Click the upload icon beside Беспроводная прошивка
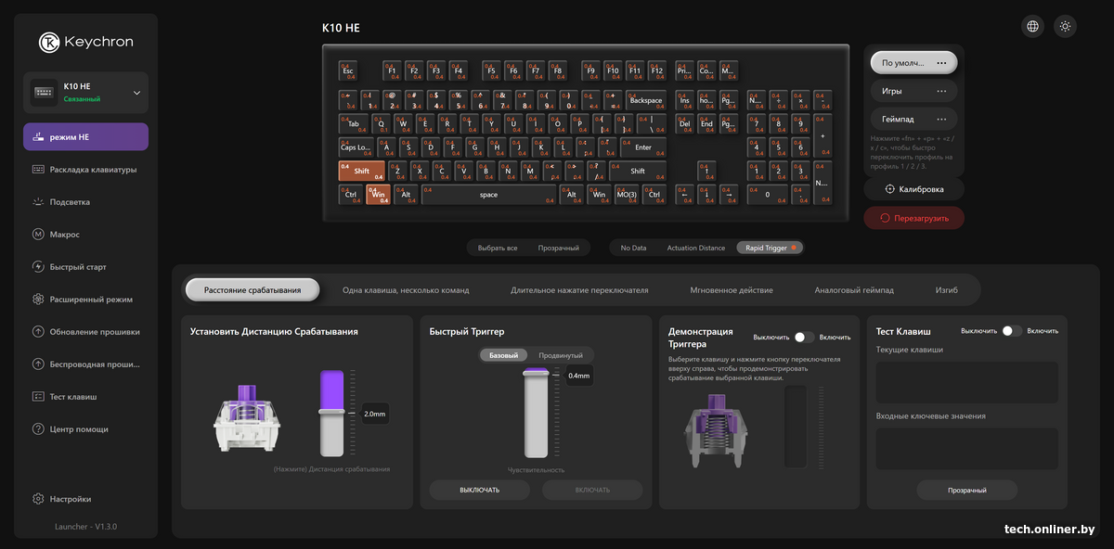1114x549 pixels. point(38,364)
